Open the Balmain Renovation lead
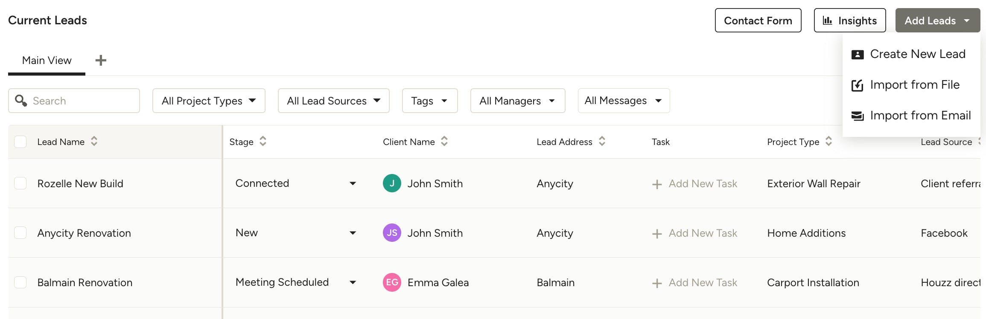986x319 pixels. point(85,283)
